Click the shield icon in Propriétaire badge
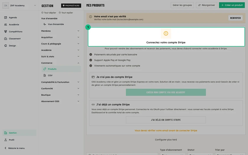The height and width of the screenshot is (155, 248). (x=63, y=6)
